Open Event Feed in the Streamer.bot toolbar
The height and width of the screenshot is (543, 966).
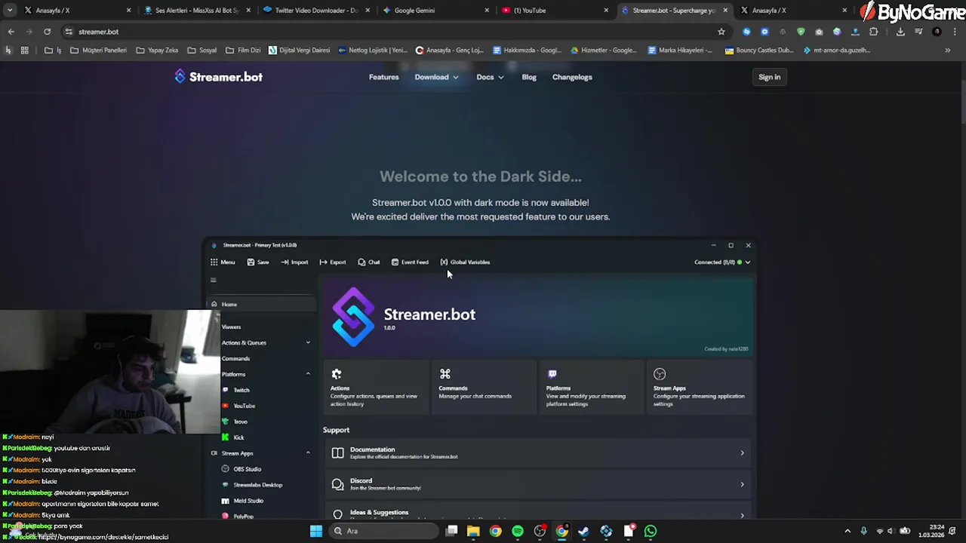click(410, 262)
